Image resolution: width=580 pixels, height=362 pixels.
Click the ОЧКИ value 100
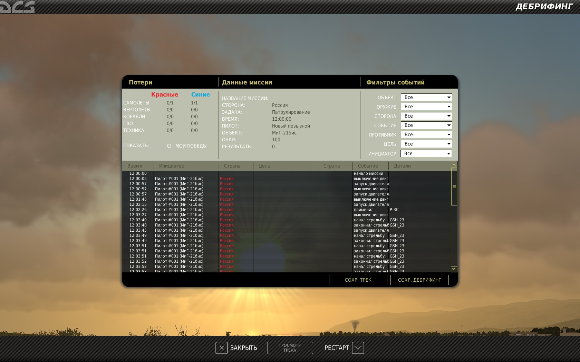coord(276,140)
